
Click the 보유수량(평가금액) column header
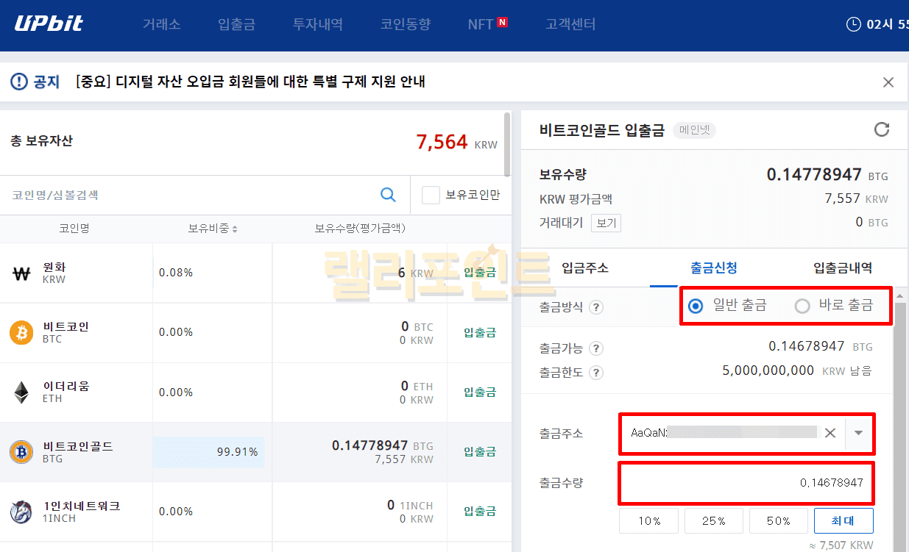(x=360, y=229)
